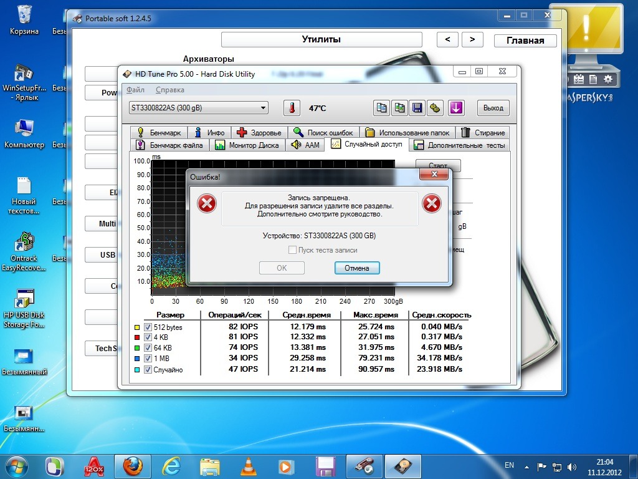Select the Компьютер desktop icon
Image resolution: width=638 pixels, height=479 pixels.
click(x=24, y=133)
